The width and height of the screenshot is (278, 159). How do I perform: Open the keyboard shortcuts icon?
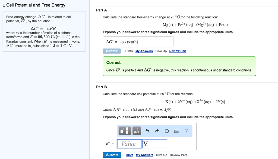177,131
